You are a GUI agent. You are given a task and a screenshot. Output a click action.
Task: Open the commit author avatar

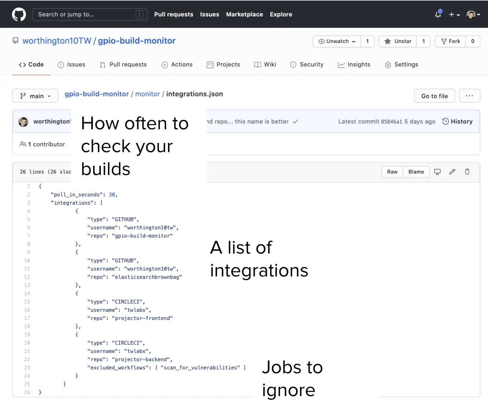point(24,122)
